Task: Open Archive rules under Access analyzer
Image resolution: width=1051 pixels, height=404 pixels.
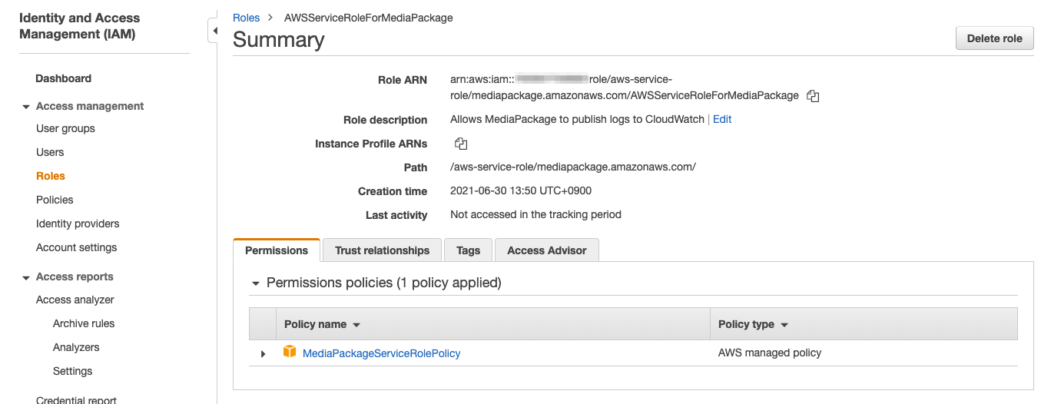Action: 84,323
